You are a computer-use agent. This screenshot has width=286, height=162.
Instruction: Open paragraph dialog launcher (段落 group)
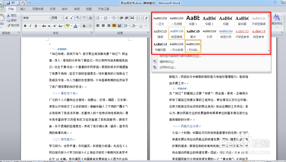148,32
